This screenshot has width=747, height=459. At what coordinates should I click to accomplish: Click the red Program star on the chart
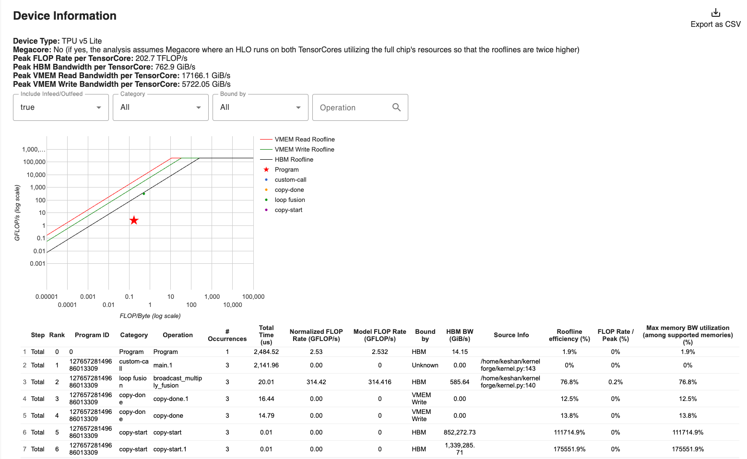(134, 220)
